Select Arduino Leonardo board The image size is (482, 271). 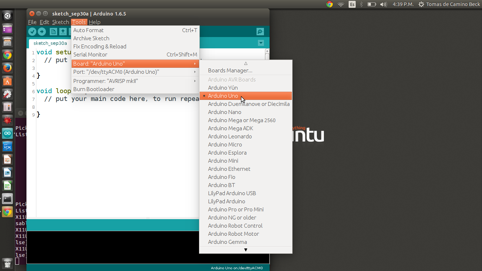tap(246, 136)
